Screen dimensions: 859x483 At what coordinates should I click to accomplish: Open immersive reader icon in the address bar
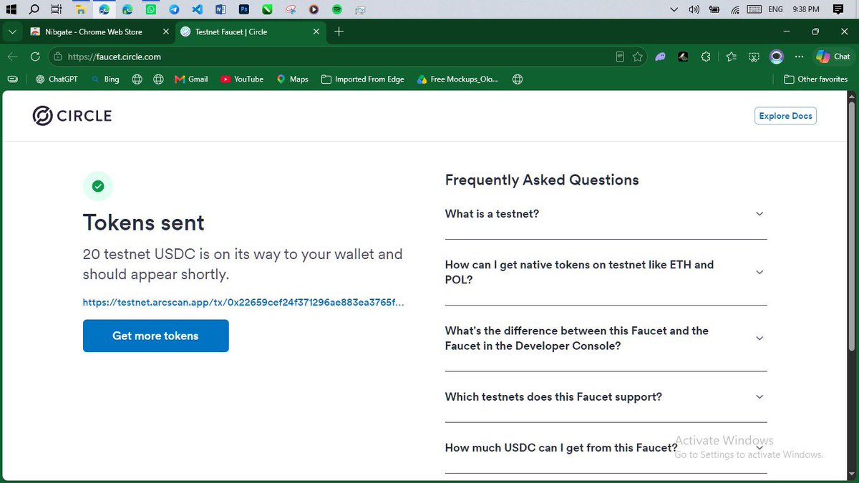click(620, 57)
